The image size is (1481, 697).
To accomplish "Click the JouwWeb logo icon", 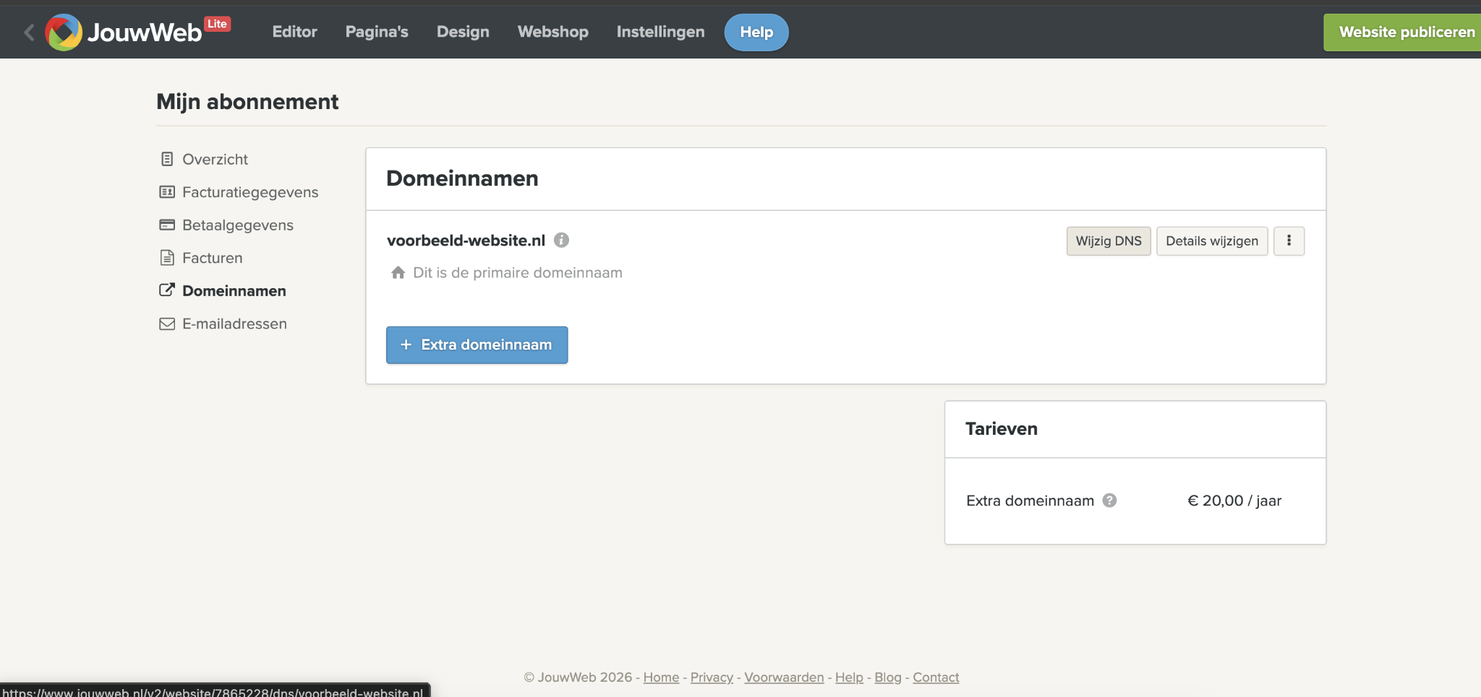I will [x=64, y=32].
